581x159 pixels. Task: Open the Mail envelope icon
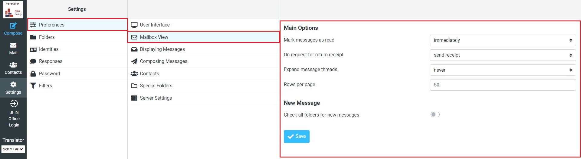click(x=13, y=45)
